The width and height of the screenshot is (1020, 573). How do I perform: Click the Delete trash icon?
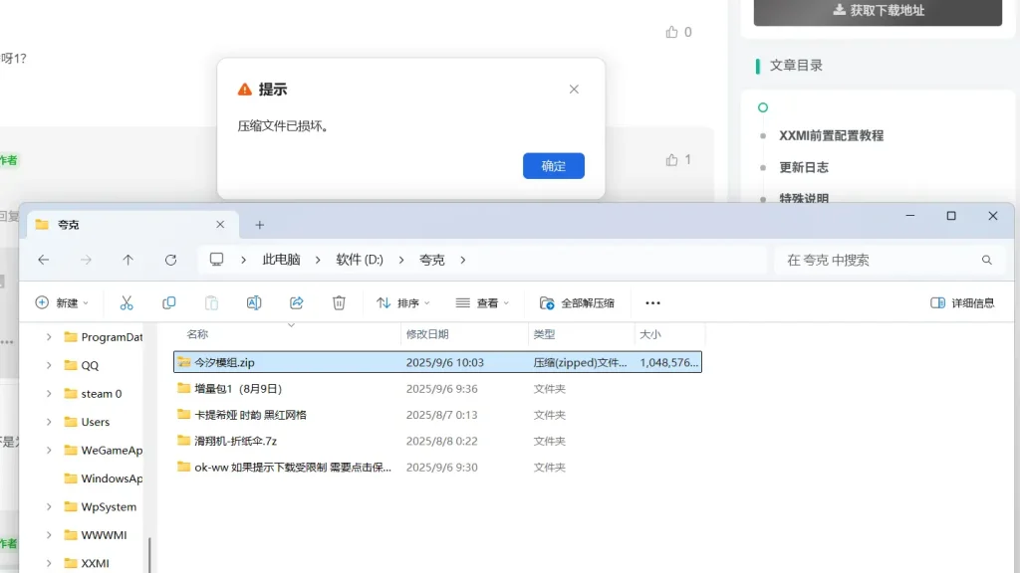pyautogui.click(x=339, y=302)
